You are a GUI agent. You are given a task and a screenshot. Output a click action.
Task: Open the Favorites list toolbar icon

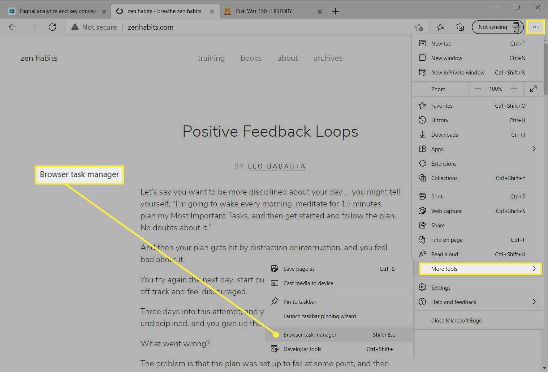coord(440,27)
